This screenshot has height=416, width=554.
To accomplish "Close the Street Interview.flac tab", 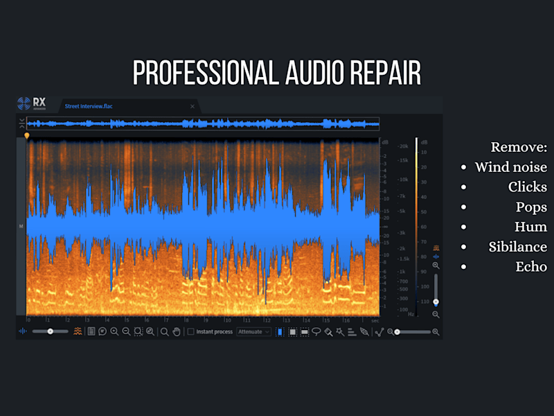I will (193, 107).
